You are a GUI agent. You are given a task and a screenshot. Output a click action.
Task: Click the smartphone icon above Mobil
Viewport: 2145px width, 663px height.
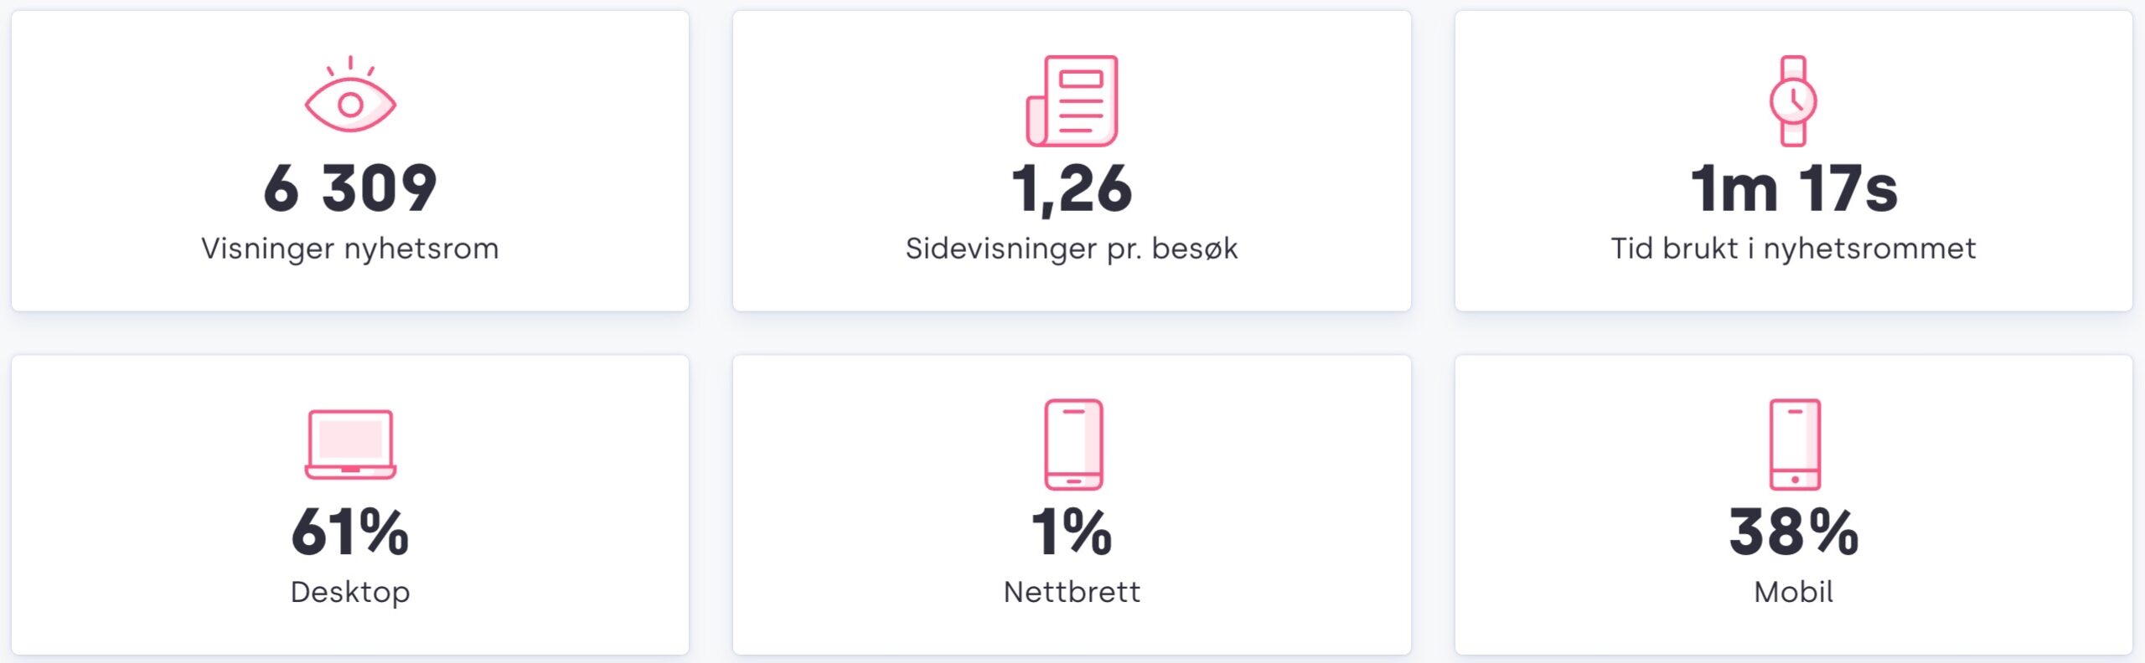[1794, 445]
